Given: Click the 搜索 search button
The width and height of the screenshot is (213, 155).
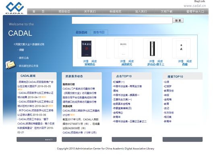Looking at the screenshot, I should point(178,20).
